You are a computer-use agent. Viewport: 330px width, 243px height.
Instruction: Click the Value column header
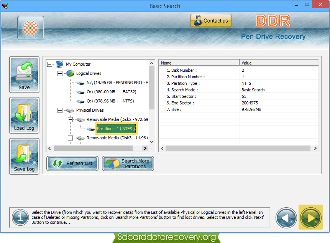coord(279,63)
